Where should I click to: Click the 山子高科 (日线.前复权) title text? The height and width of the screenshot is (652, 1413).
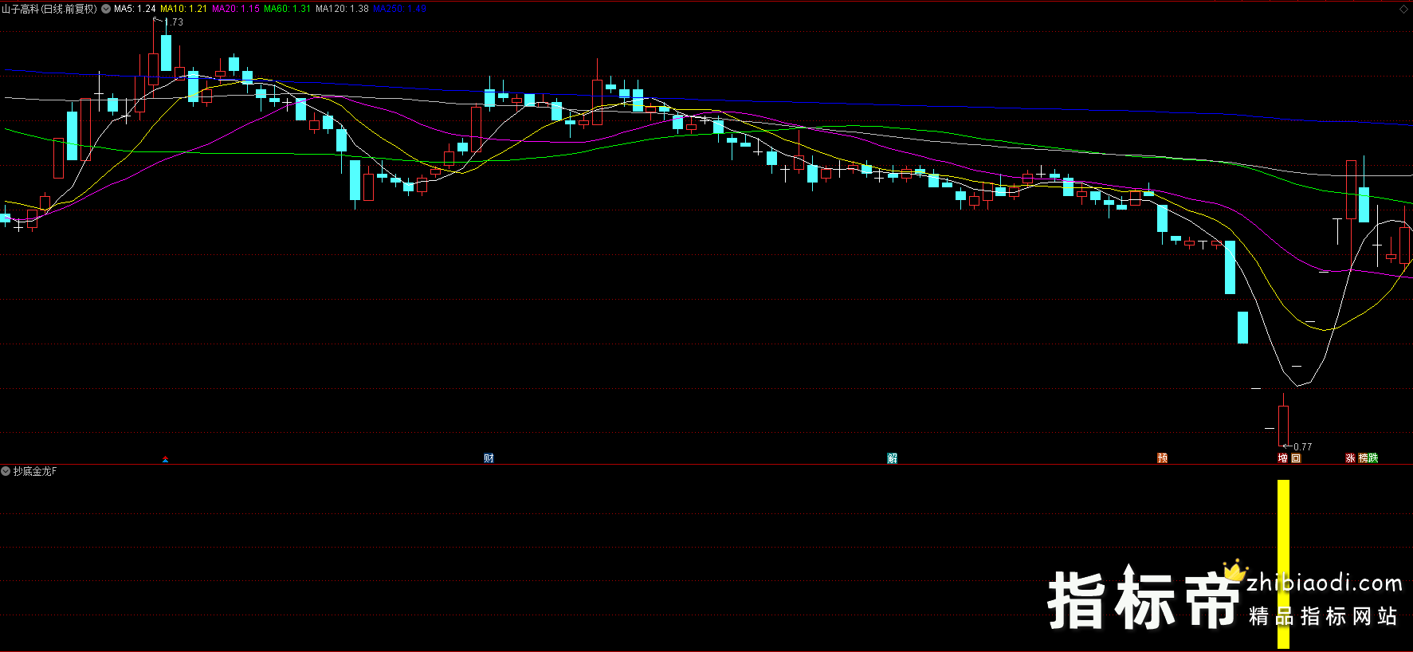tap(49, 9)
